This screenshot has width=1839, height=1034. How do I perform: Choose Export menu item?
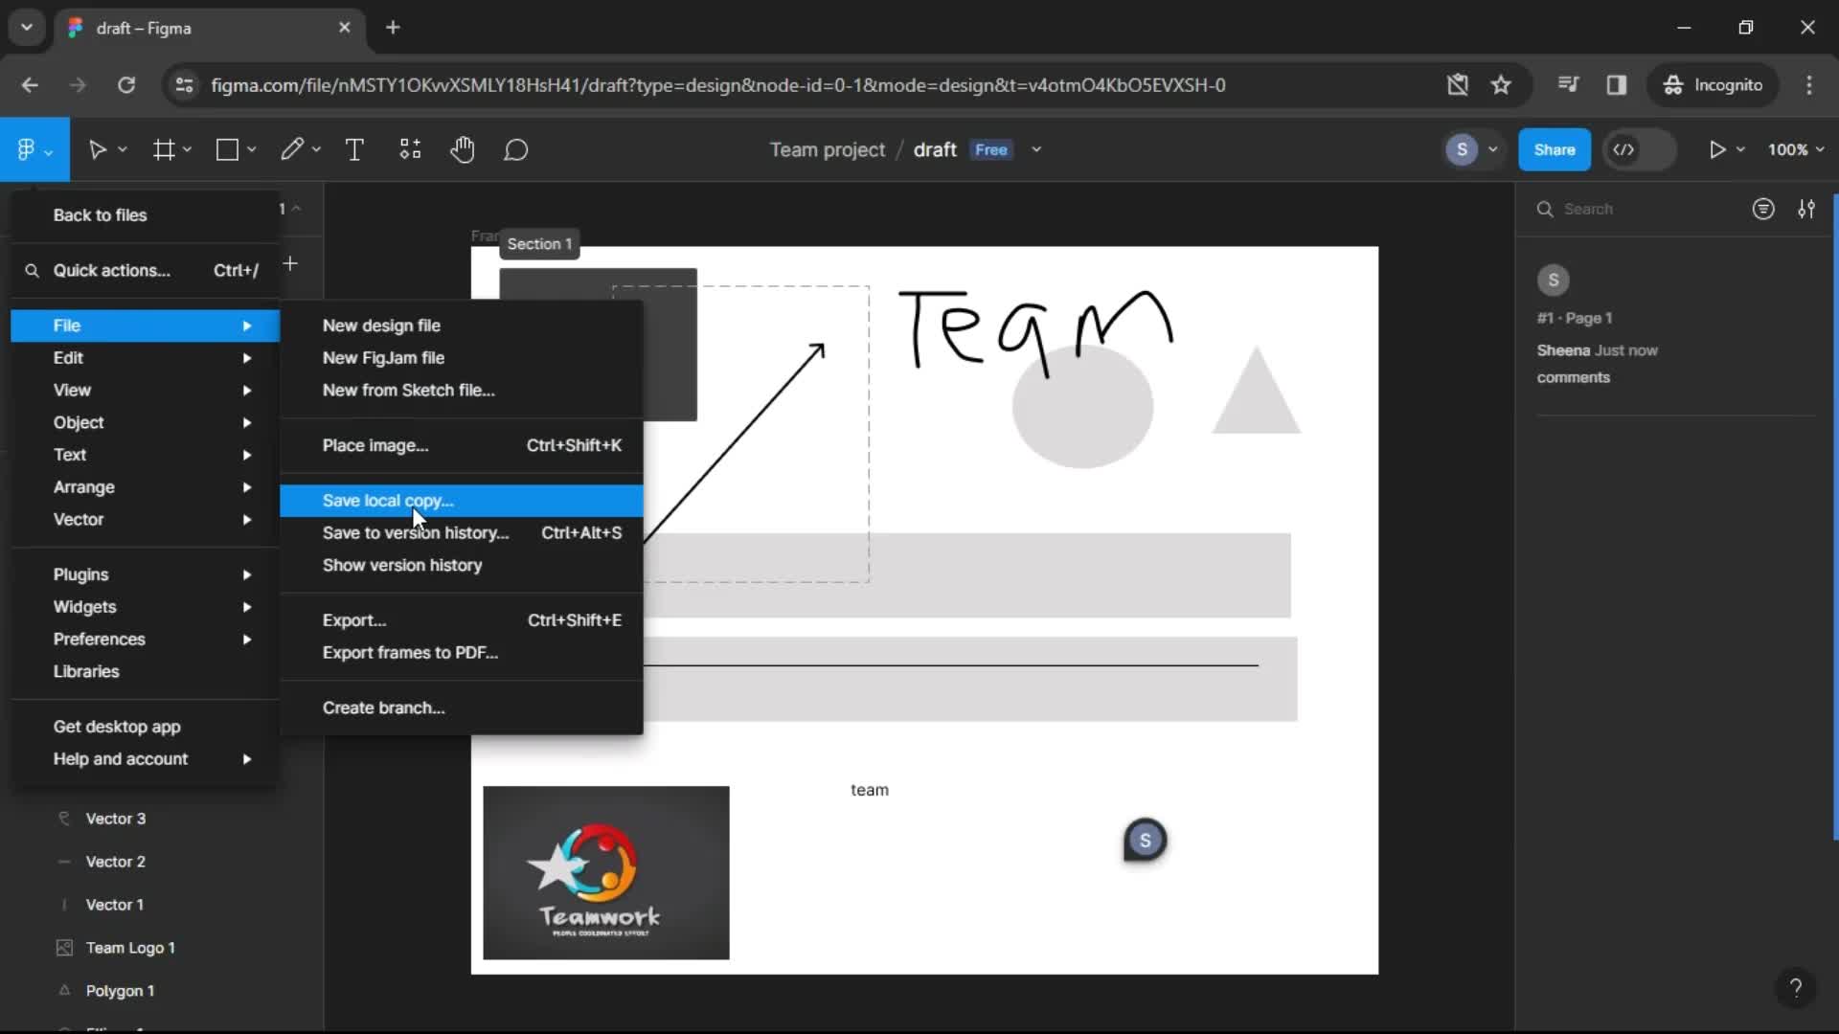[461, 620]
